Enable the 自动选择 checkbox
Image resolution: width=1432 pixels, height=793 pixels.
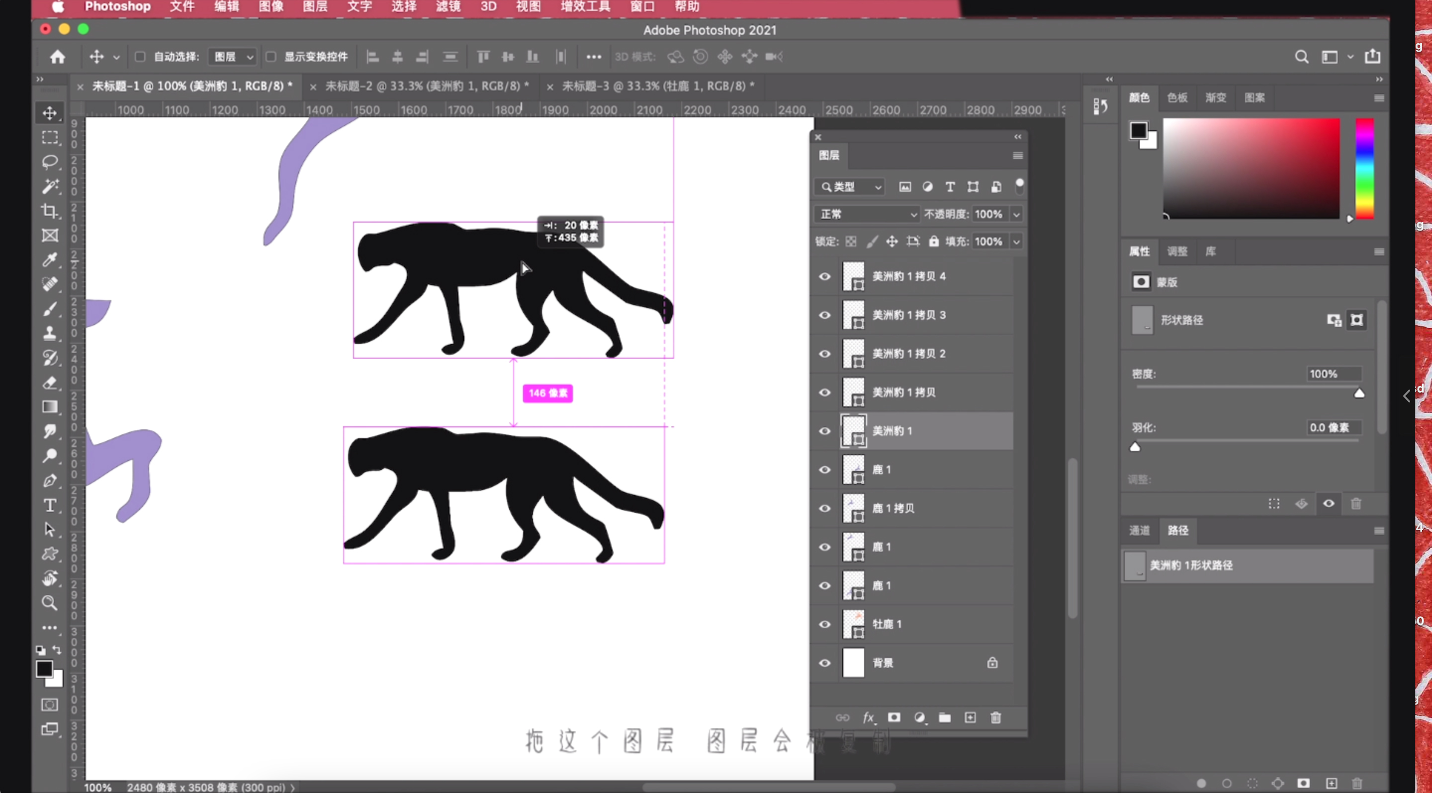coord(140,57)
